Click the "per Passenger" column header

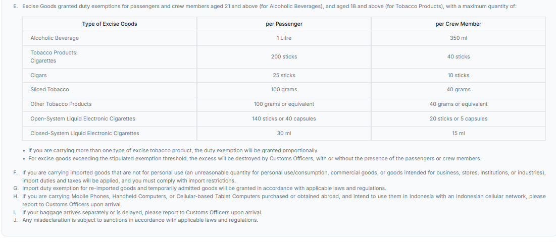pyautogui.click(x=284, y=24)
